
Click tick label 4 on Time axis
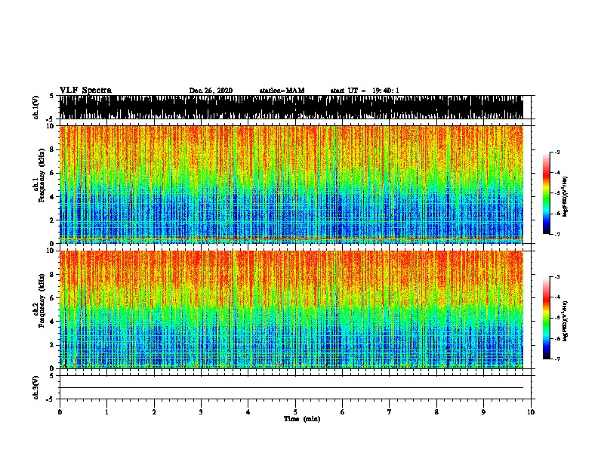pos(248,412)
